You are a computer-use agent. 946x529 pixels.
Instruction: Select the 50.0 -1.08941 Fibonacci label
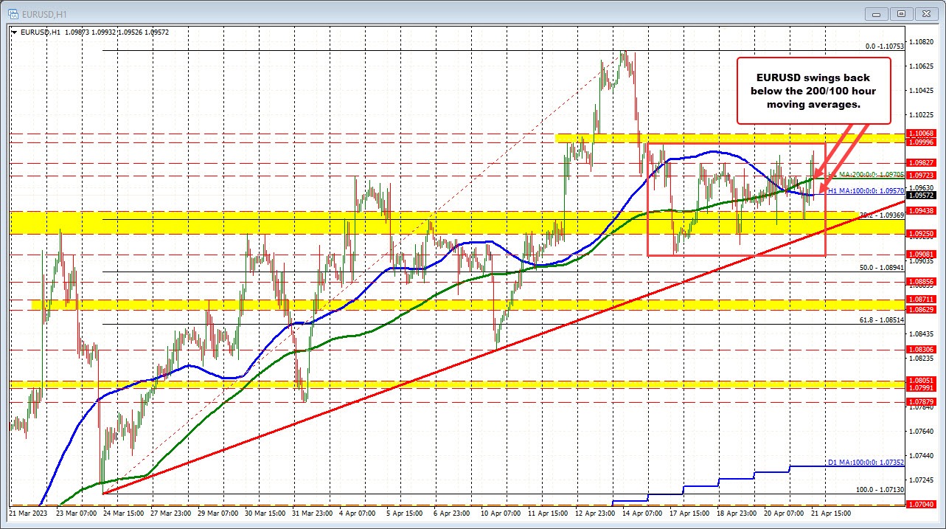click(x=883, y=267)
